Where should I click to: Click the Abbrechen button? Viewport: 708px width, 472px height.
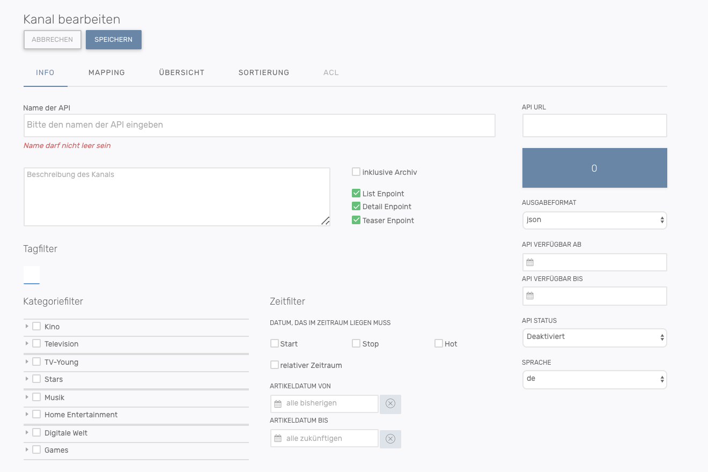pyautogui.click(x=53, y=40)
